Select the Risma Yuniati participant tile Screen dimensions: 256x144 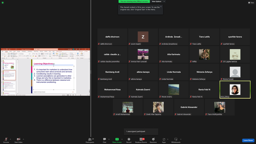235,72
